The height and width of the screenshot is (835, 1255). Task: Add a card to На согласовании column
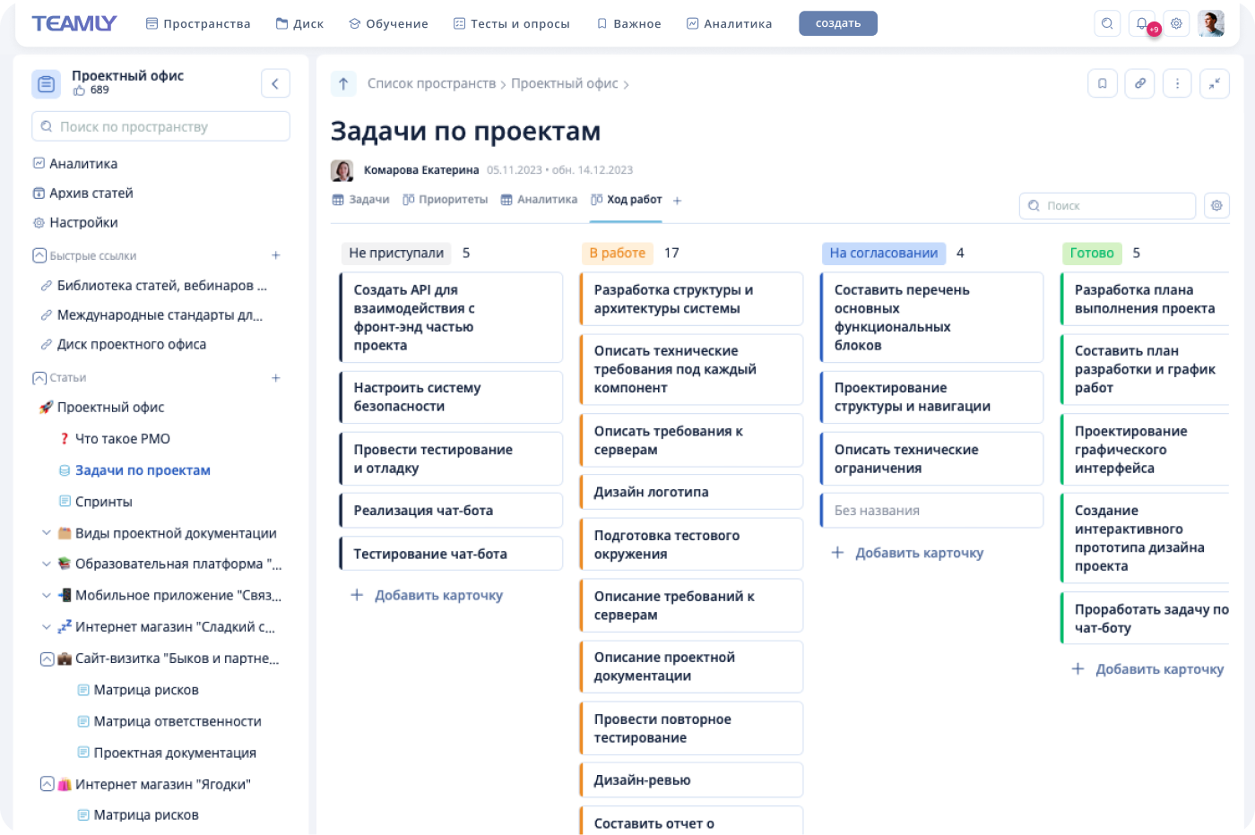908,553
